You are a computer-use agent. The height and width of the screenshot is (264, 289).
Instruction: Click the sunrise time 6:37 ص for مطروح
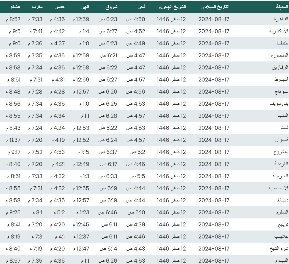[x=108, y=152]
